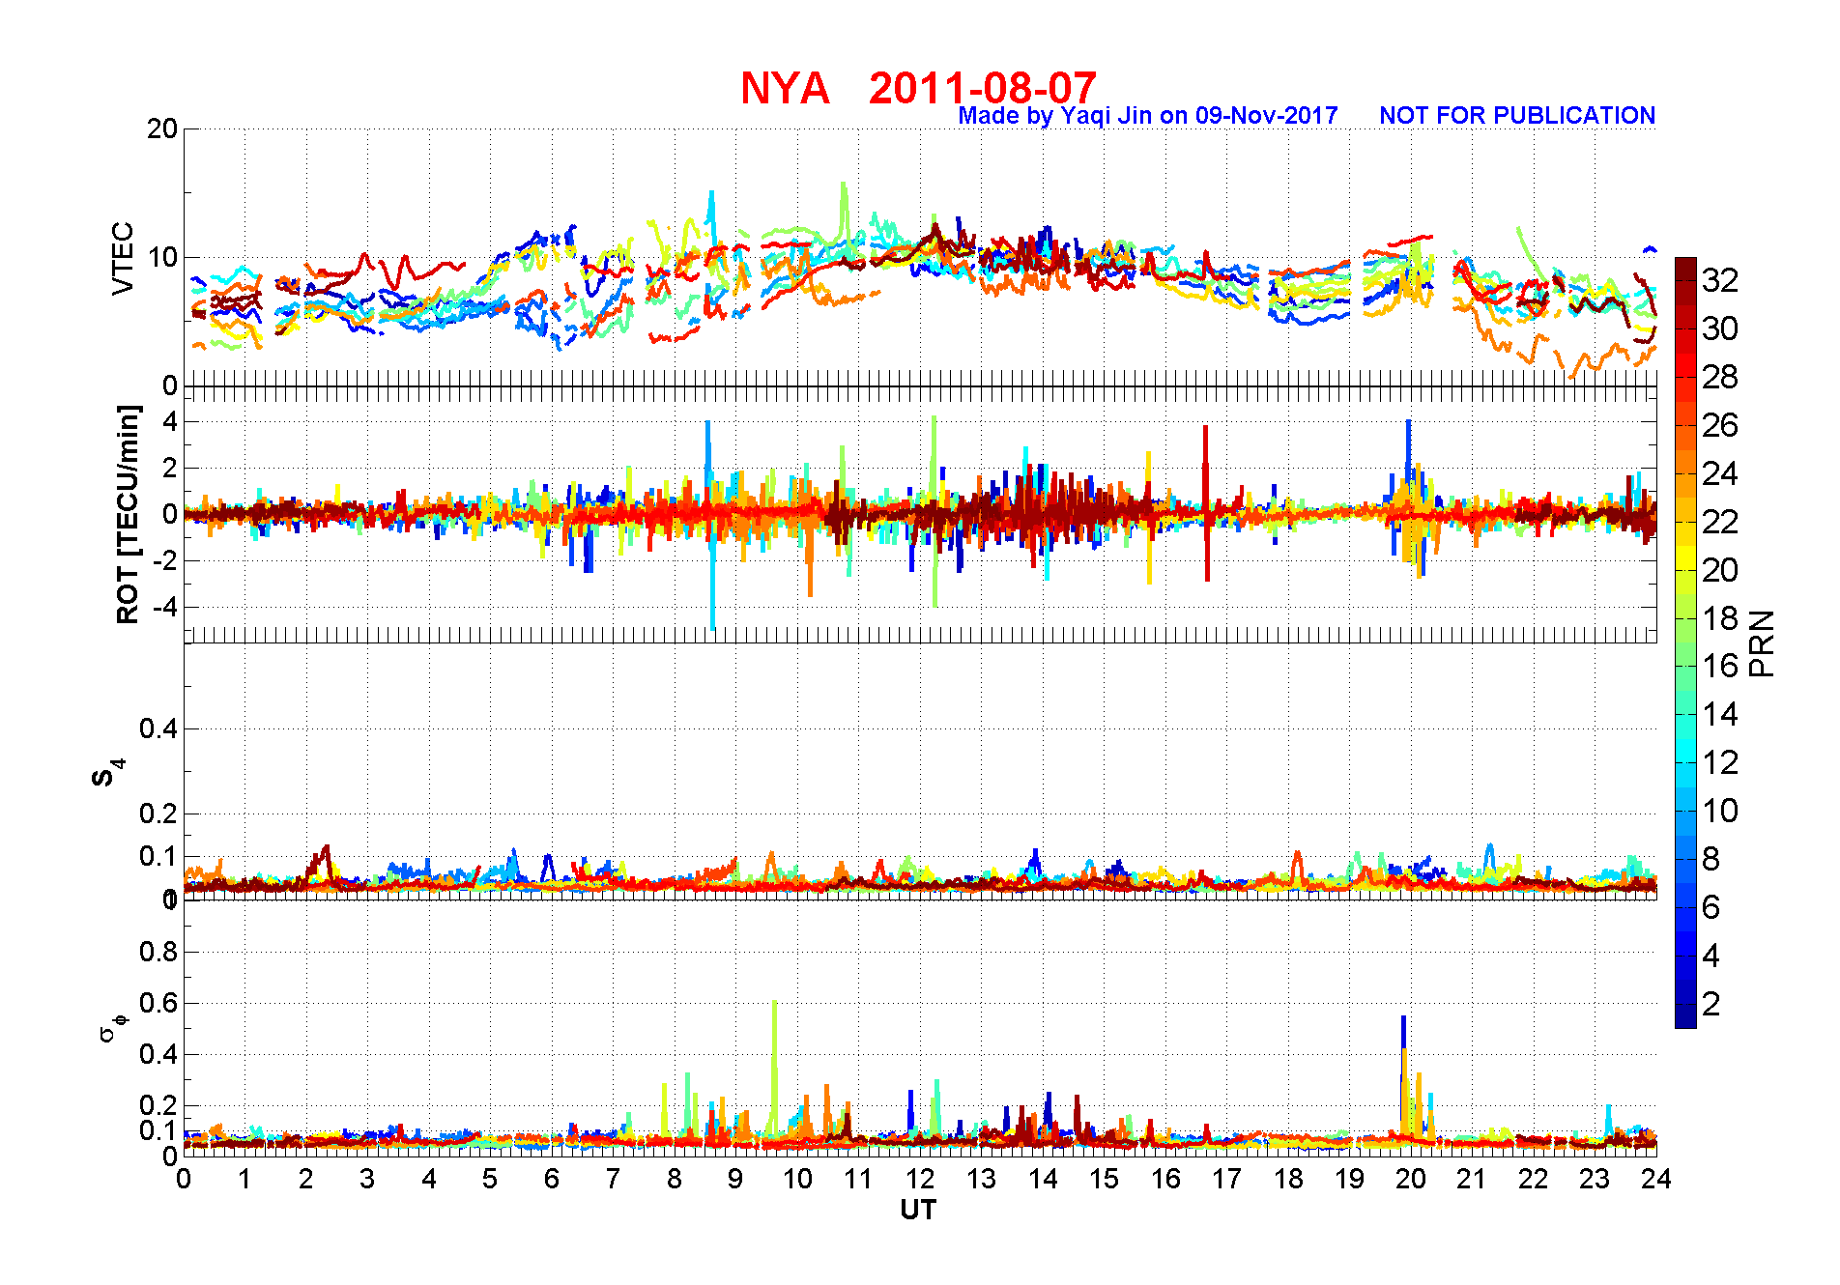Click the PRN colorbar tick label "28"

(1720, 378)
